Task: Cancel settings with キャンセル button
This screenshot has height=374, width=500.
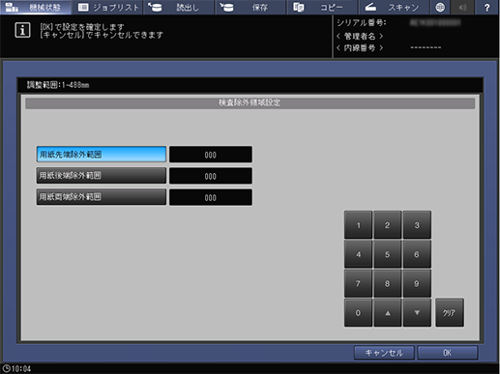Action: pyautogui.click(x=384, y=353)
